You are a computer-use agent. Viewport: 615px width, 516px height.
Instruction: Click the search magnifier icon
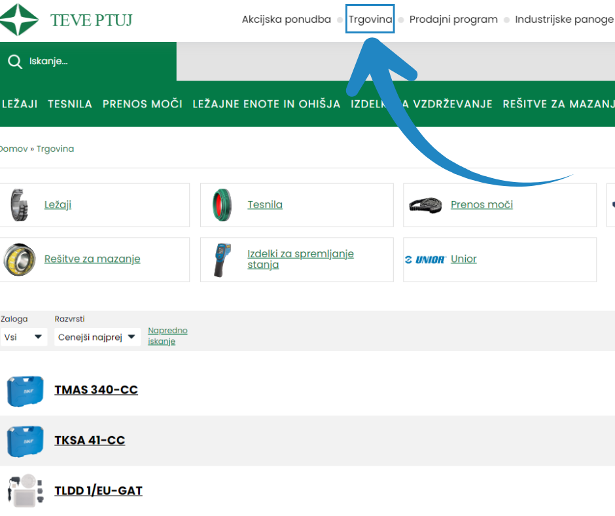(x=14, y=62)
